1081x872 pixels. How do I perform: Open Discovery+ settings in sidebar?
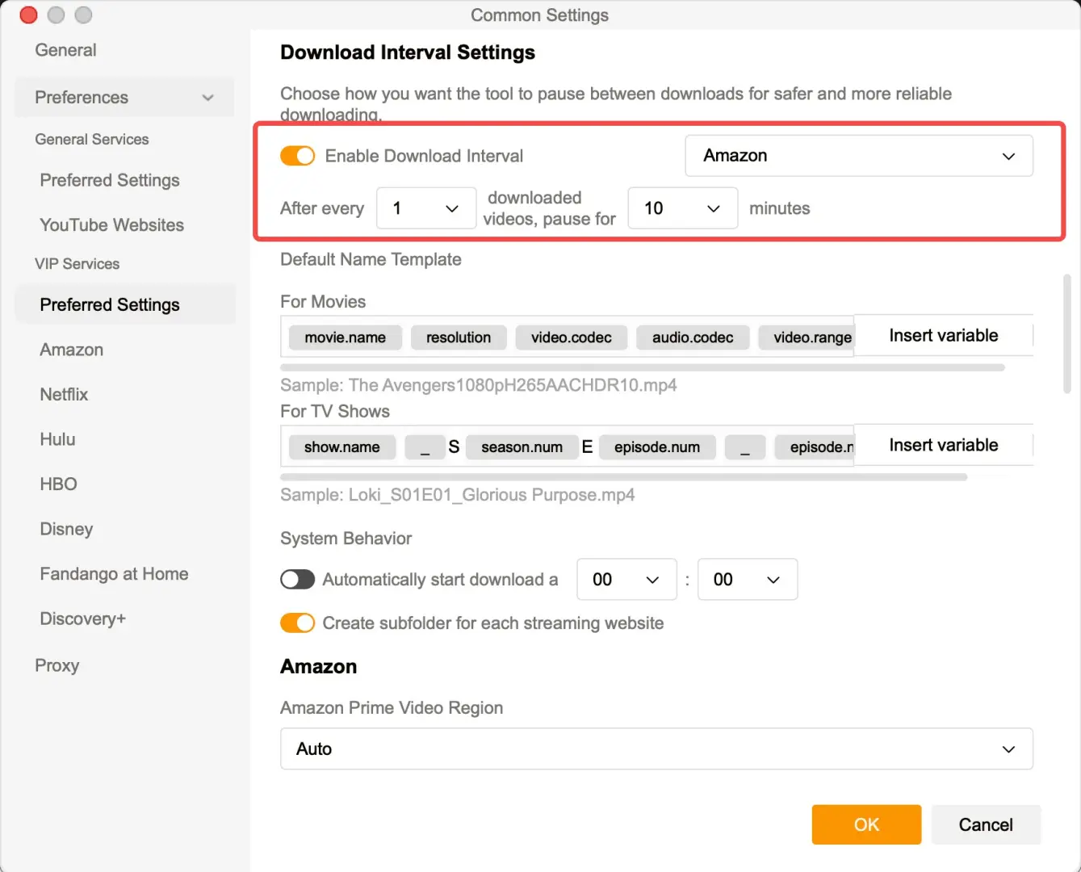pos(83,618)
